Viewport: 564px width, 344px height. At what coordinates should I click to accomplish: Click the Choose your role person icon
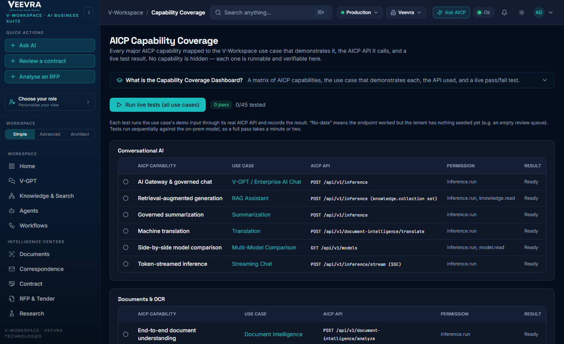[12, 102]
